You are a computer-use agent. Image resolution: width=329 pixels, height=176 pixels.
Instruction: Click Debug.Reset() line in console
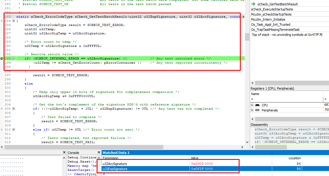pos(82,162)
